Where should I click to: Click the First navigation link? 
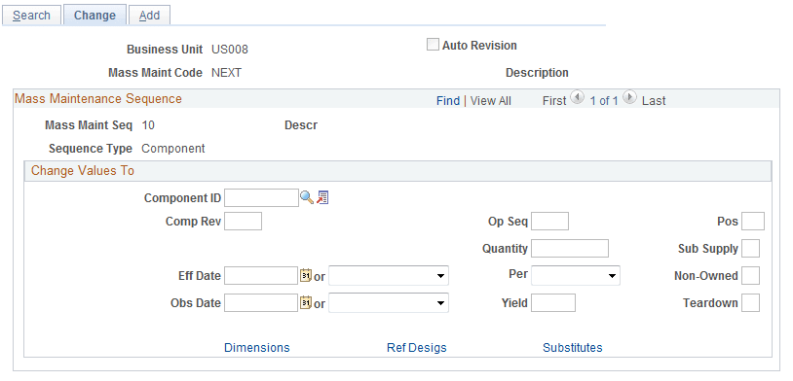pyautogui.click(x=554, y=101)
